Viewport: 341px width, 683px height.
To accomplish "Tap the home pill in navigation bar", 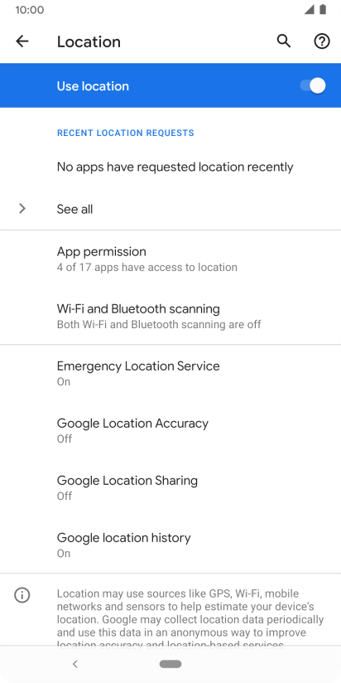I will (x=170, y=664).
